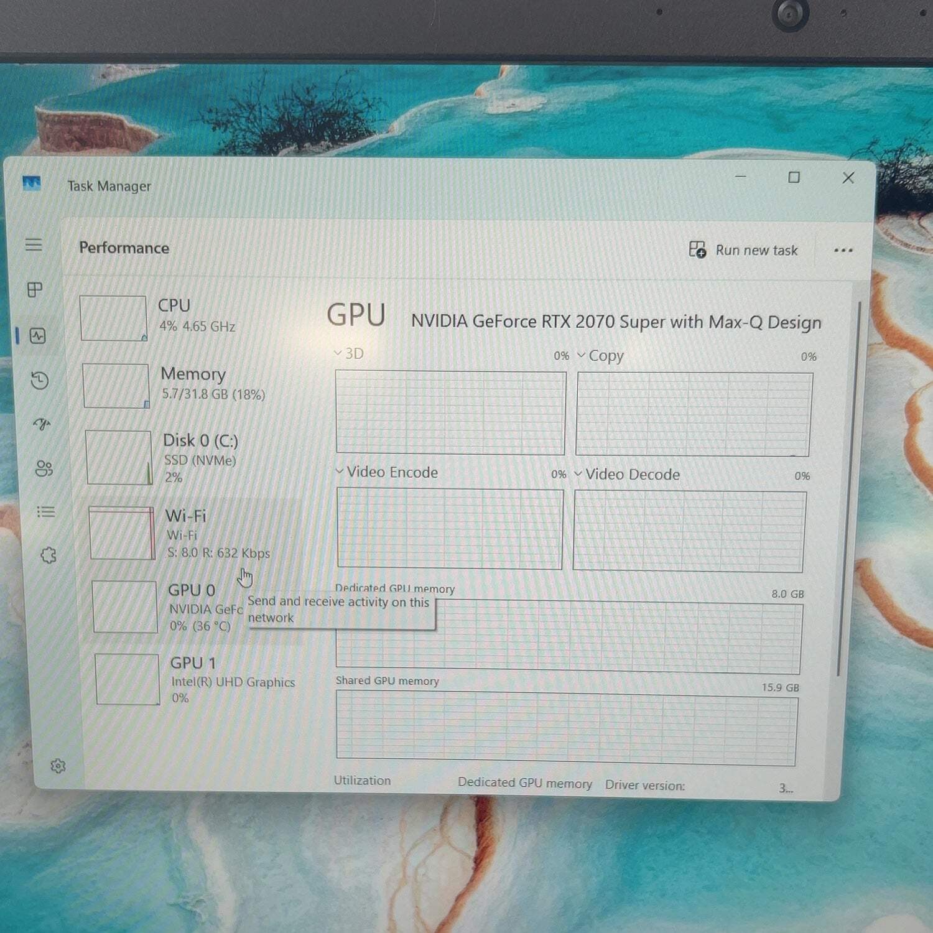Viewport: 933px width, 933px height.
Task: Click the Shared GPU memory graph
Action: (566, 728)
